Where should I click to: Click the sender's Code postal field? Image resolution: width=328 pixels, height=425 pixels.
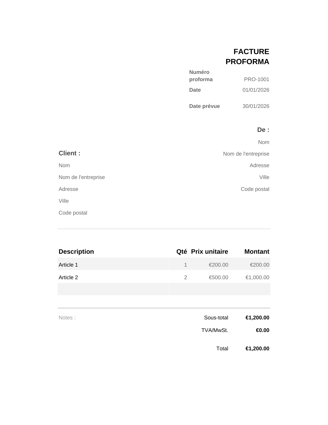pos(255,189)
